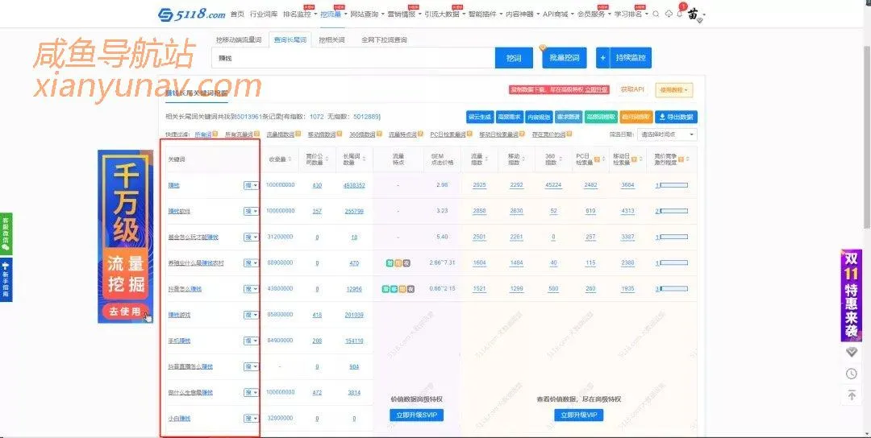871x438 pixels.
Task: Click first traffic feature badge in 养殖业 row
Action: [x=390, y=262]
